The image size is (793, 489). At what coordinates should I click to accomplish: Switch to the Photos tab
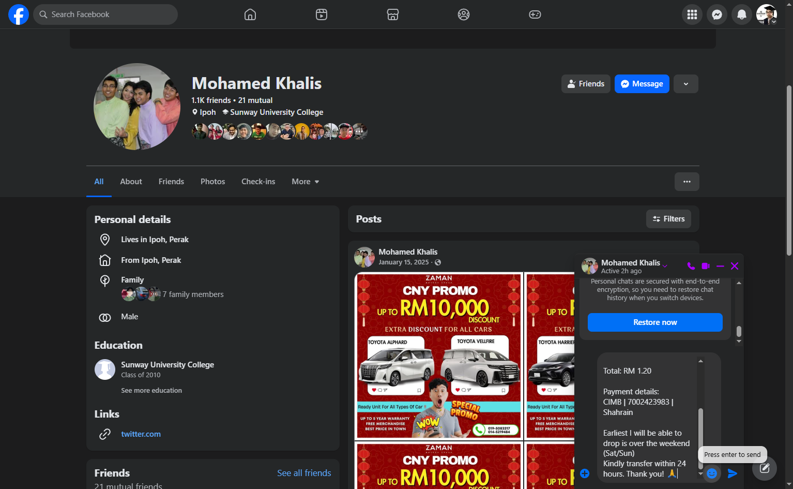(x=213, y=182)
